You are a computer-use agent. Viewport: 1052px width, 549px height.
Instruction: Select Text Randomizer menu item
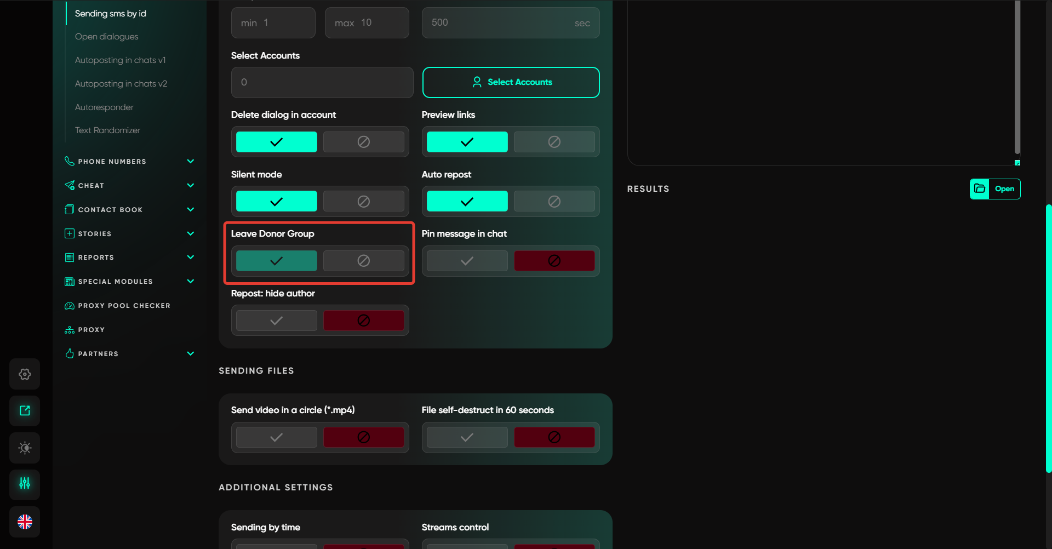pyautogui.click(x=107, y=130)
